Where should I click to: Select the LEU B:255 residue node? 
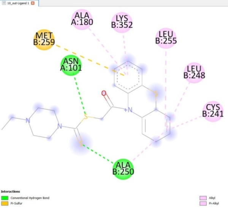(166, 38)
